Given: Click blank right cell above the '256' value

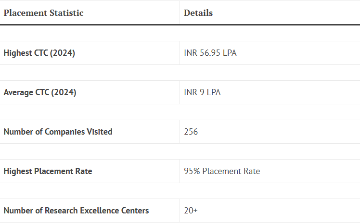Looking at the screenshot, I should pyautogui.click(x=270, y=112).
